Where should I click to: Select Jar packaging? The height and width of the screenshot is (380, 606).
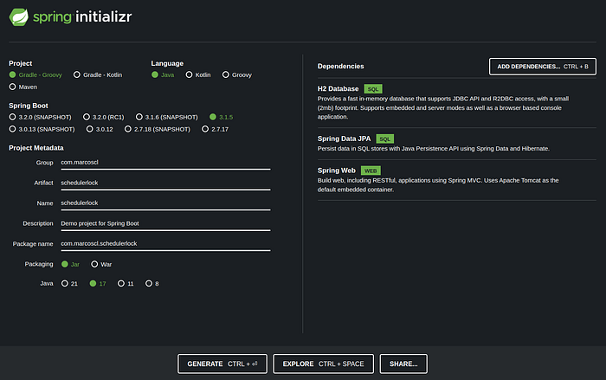(x=70, y=264)
